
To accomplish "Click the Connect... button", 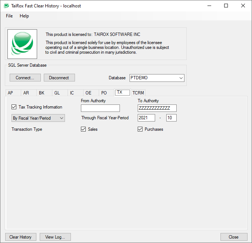I will click(25, 78).
